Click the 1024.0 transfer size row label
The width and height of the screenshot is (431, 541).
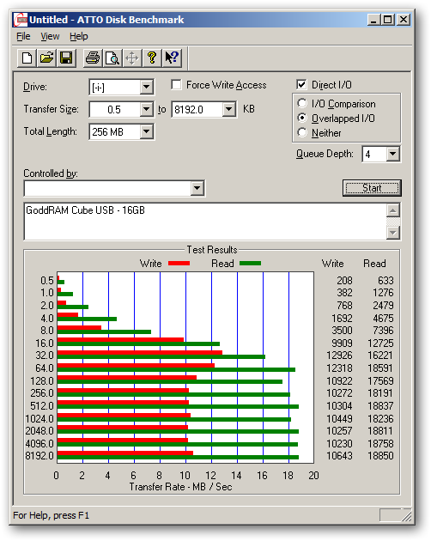coord(39,418)
